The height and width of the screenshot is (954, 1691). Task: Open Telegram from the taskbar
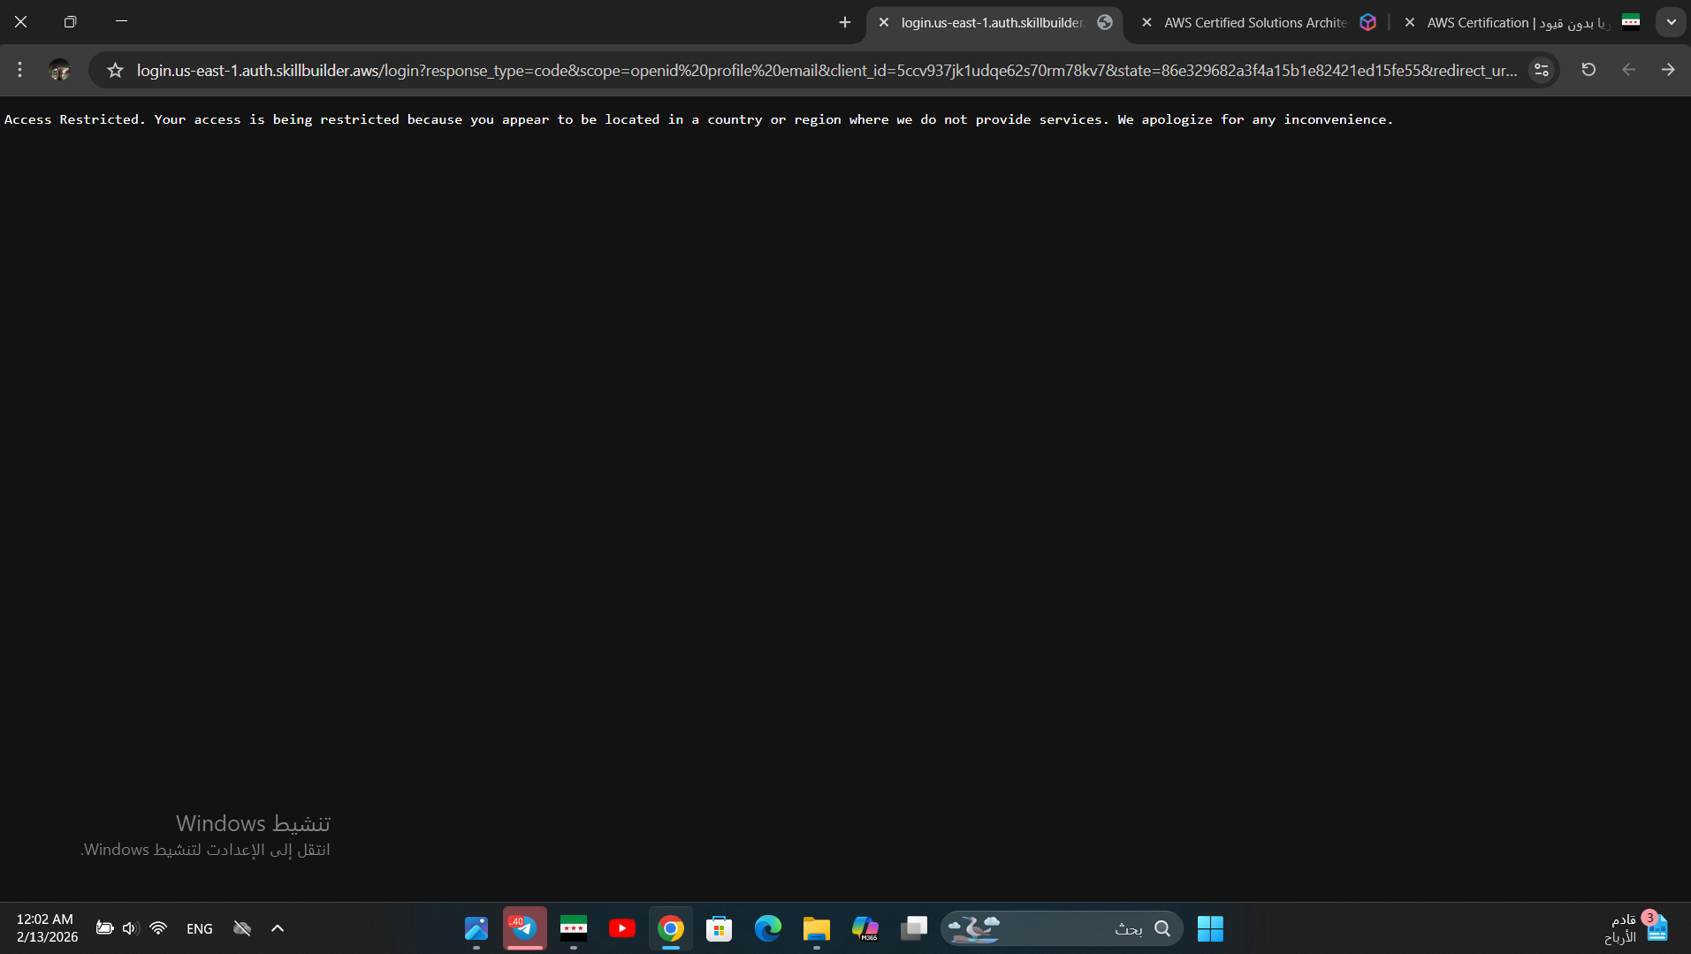(x=524, y=928)
